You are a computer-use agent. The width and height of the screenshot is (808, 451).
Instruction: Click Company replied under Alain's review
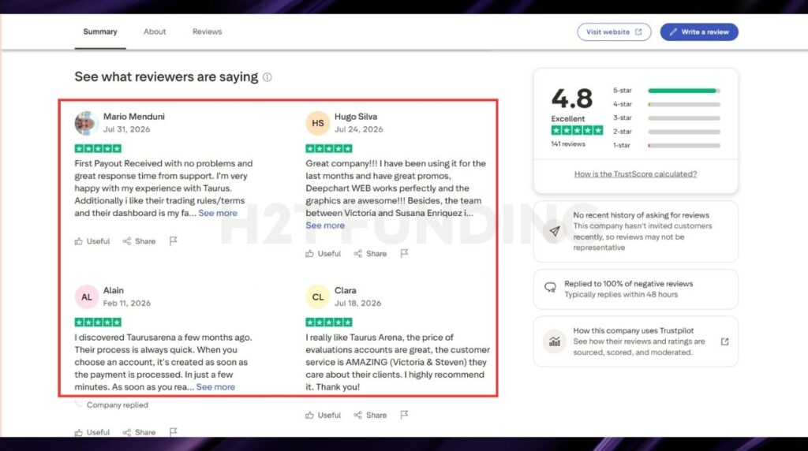click(x=118, y=405)
